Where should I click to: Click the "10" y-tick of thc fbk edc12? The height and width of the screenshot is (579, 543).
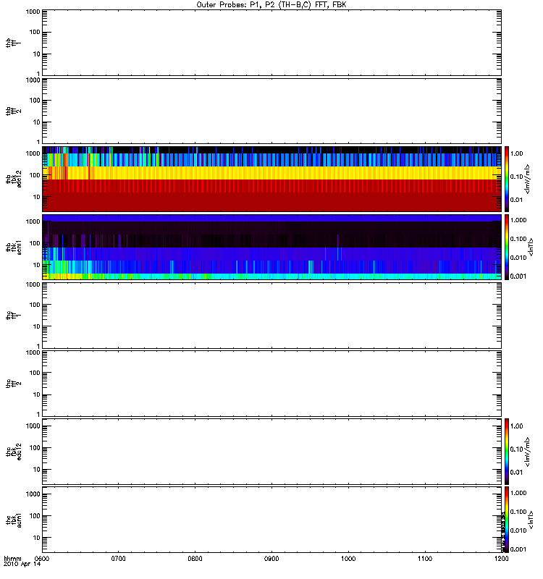tap(37, 469)
